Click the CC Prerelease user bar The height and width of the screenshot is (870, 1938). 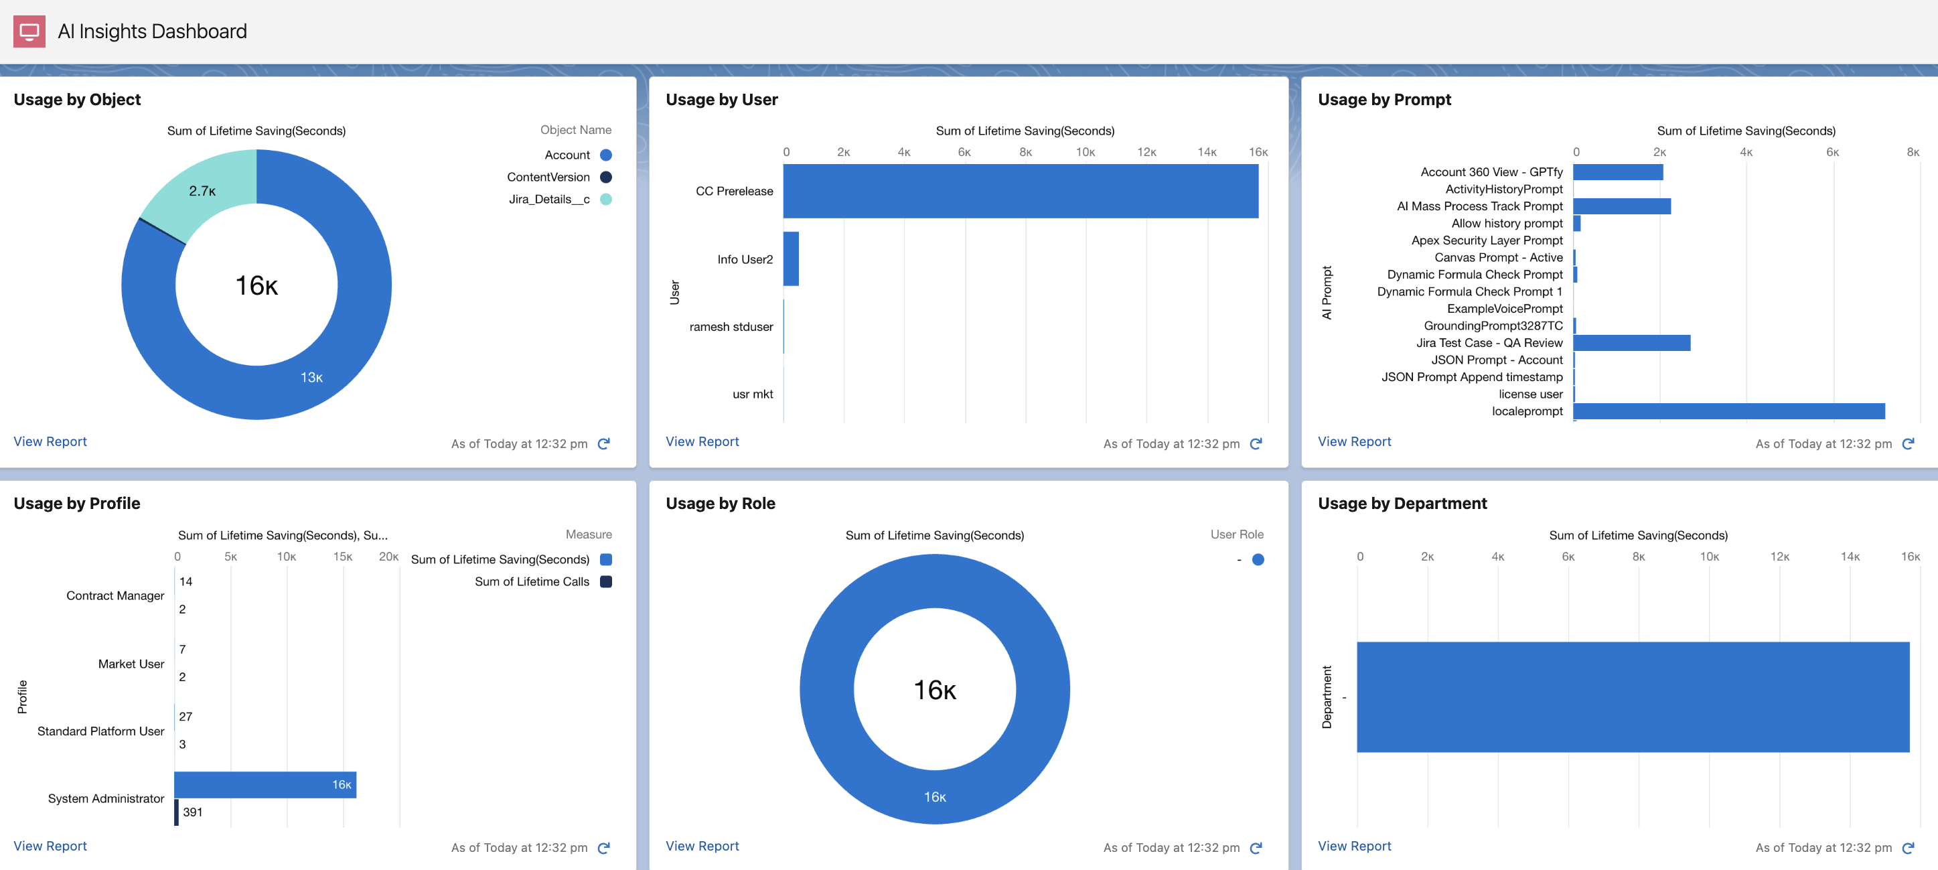(x=1020, y=191)
